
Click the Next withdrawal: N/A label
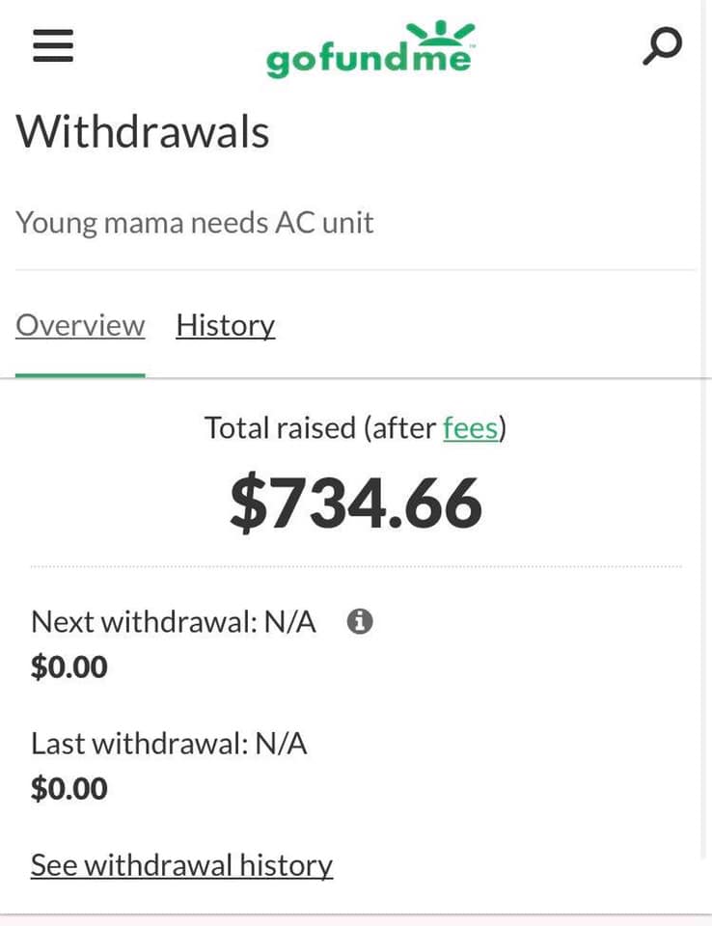click(173, 622)
